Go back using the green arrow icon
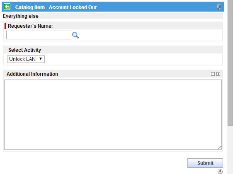 point(7,7)
